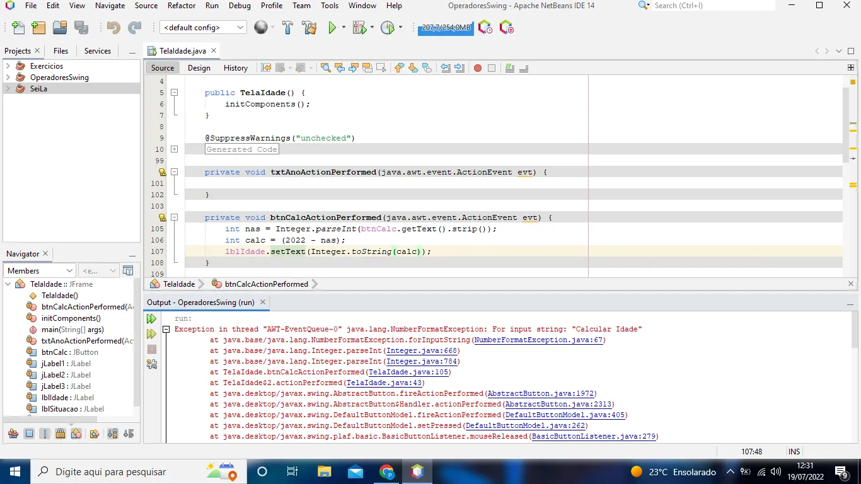Viewport: 861px width, 484px height.
Task: Click Save All in the toolbar
Action: 81,28
